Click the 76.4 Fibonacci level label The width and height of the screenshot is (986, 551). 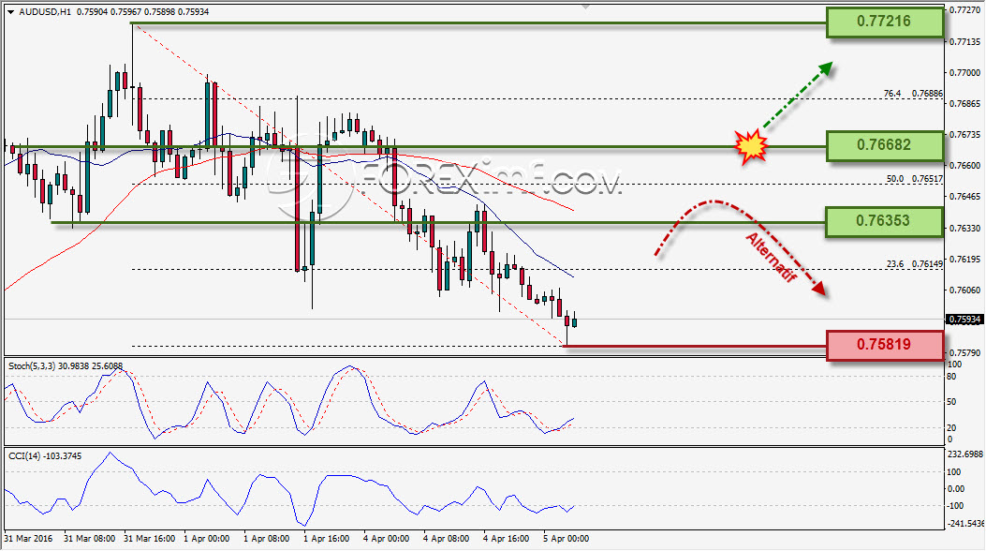[891, 94]
